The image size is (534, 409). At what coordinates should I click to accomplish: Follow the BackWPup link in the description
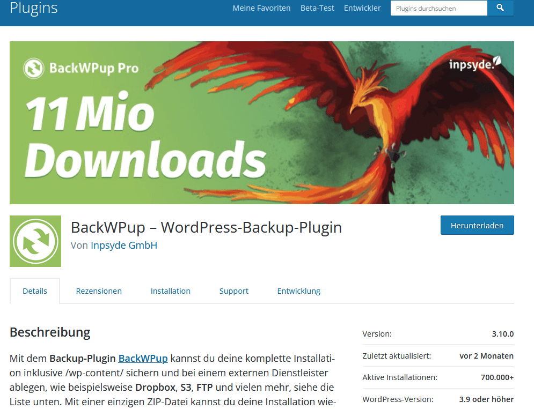(143, 358)
